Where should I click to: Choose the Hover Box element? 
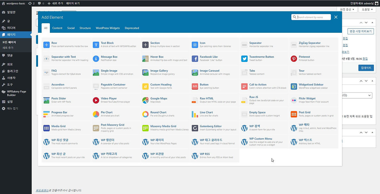click(x=165, y=59)
